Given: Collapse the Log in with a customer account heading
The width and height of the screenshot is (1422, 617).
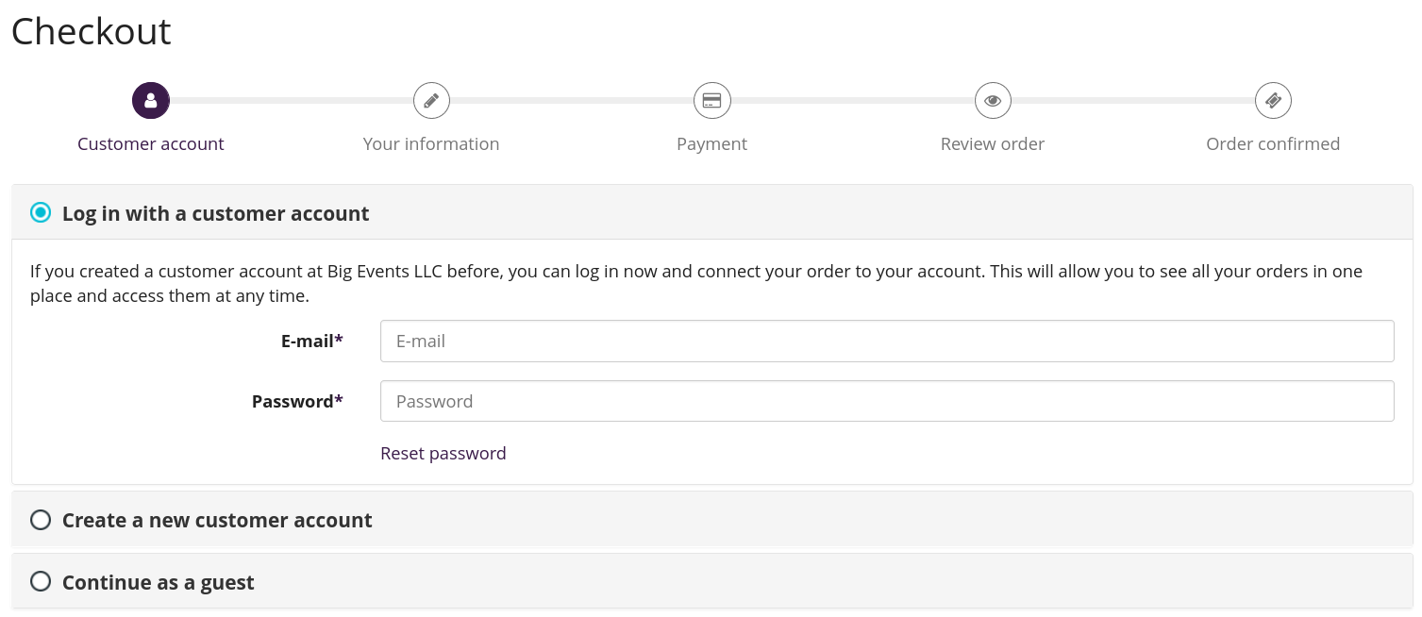Looking at the screenshot, I should coord(215,213).
